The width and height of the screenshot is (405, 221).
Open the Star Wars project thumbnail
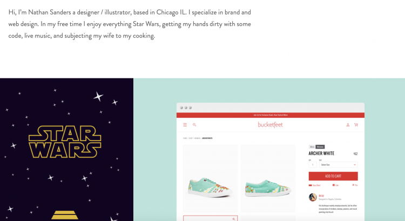click(66, 149)
